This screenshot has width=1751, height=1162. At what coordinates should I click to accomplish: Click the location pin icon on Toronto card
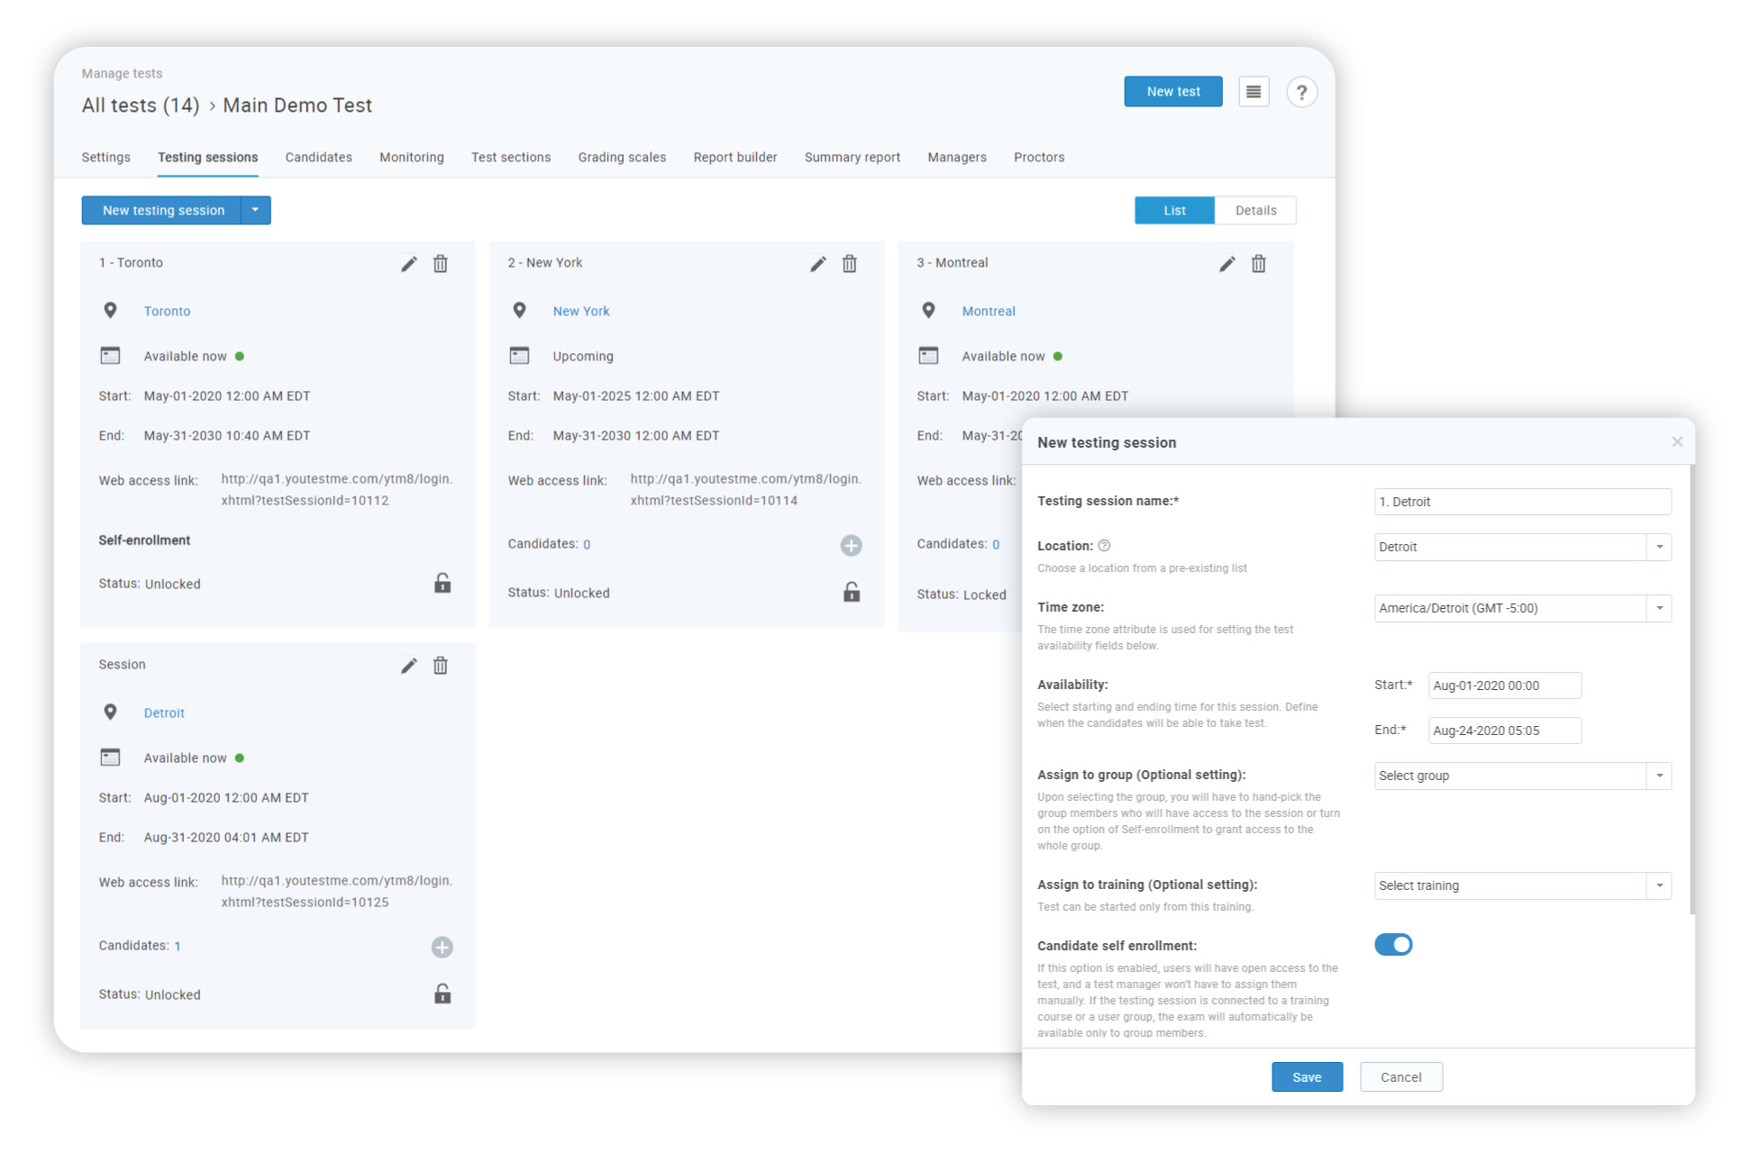pyautogui.click(x=111, y=311)
